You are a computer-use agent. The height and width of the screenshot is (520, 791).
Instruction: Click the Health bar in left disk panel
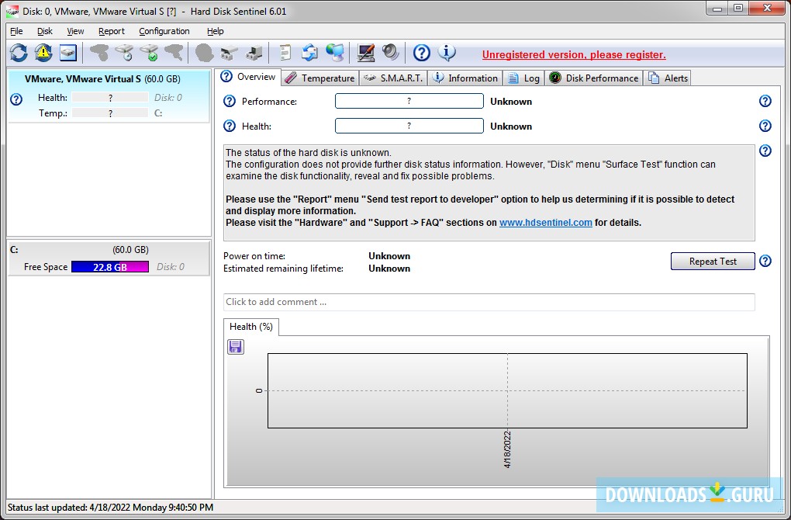click(110, 98)
